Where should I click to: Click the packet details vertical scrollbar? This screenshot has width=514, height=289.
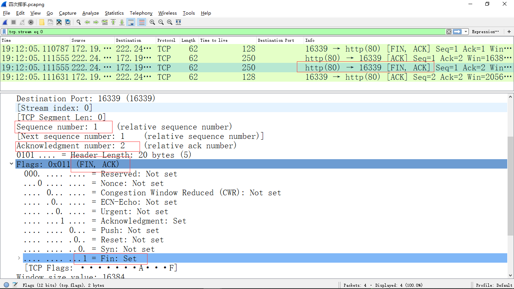(x=511, y=186)
